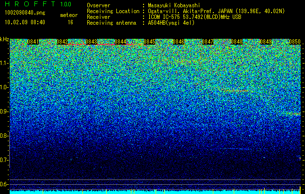The width and height of the screenshot is (305, 194).
Task: Click the 0849 time marker
Action: (x=266, y=42)
